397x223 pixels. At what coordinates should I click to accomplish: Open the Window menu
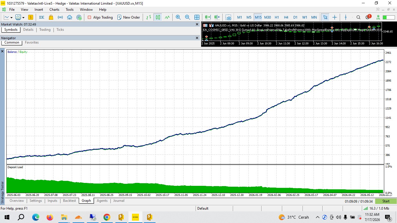tap(86, 10)
